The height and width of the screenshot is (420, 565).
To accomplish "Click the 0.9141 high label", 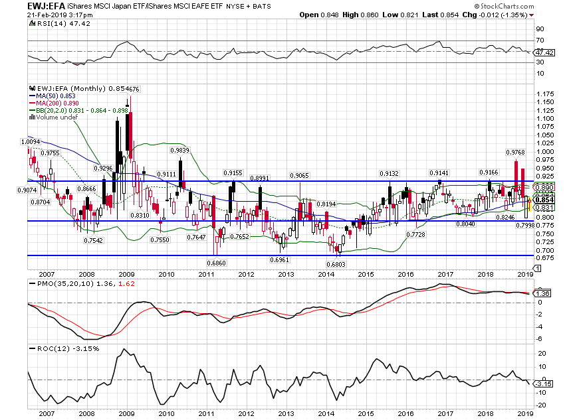I will coord(439,173).
